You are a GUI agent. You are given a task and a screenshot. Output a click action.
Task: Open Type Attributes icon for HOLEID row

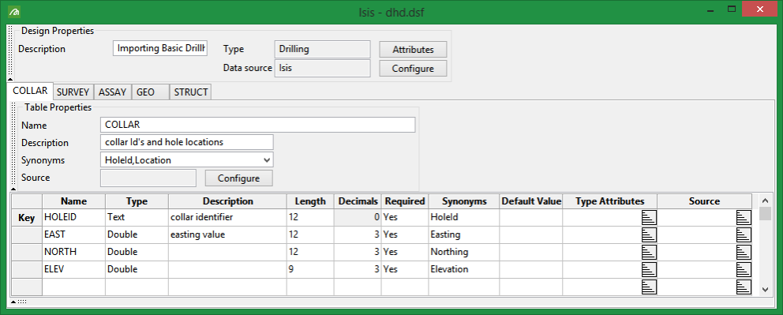pyautogui.click(x=649, y=217)
